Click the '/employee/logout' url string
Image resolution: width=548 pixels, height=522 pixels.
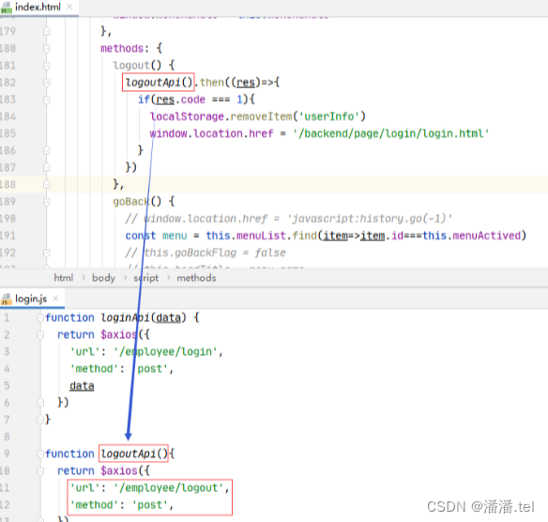168,488
